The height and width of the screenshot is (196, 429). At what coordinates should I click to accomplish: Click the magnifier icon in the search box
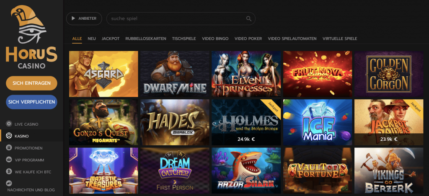(249, 18)
